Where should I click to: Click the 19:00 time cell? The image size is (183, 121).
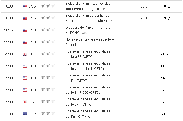pyautogui.click(x=9, y=42)
